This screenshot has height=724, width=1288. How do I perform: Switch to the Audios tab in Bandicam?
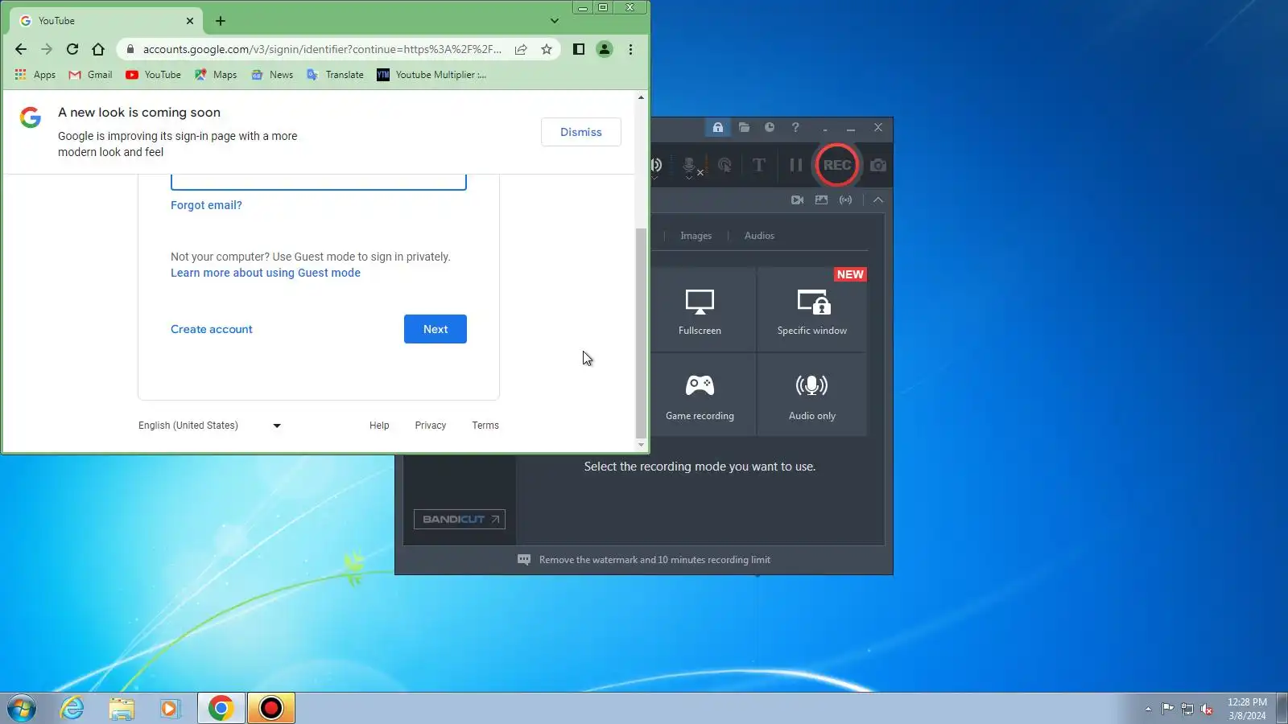(759, 236)
